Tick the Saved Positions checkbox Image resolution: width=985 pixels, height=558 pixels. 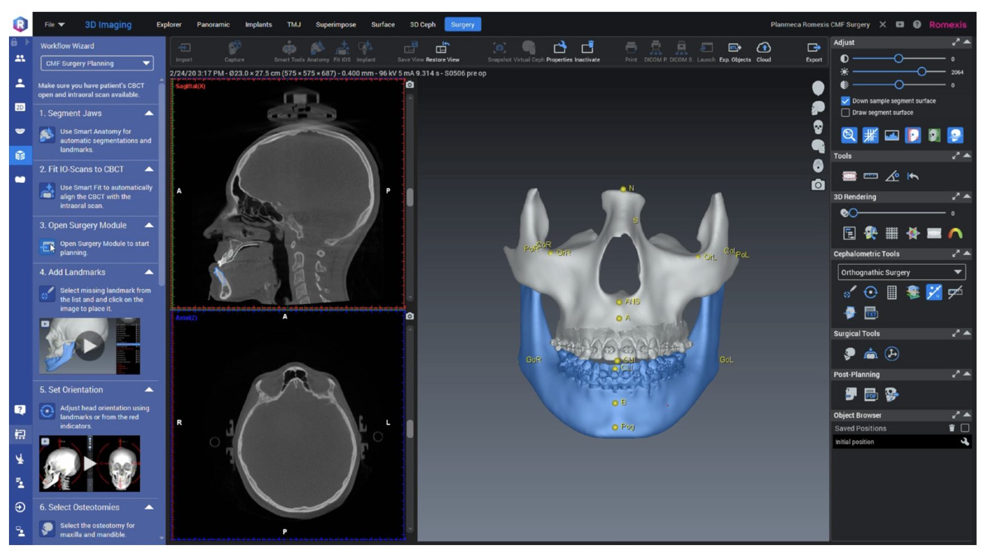(x=965, y=428)
